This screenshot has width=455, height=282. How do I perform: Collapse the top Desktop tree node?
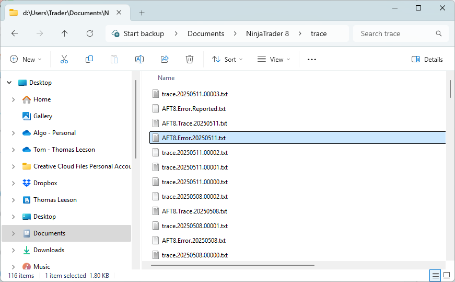(x=9, y=83)
